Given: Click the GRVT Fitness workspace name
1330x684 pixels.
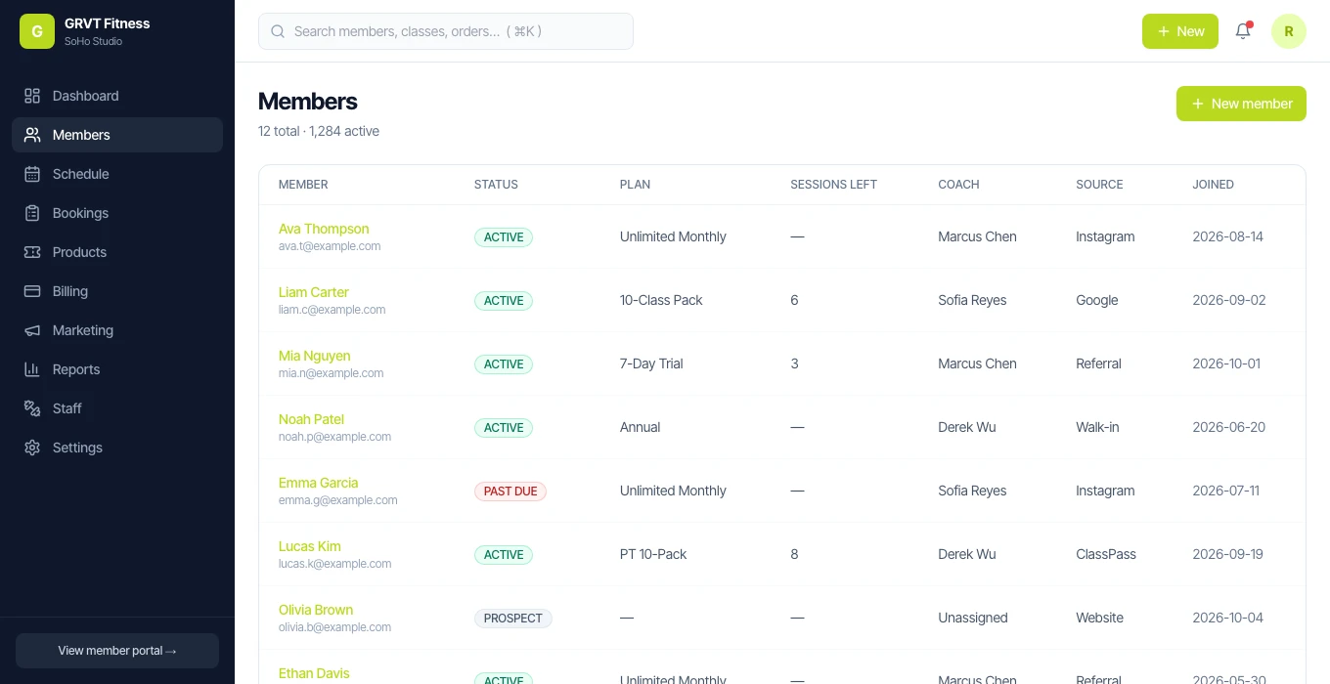Looking at the screenshot, I should point(108,23).
